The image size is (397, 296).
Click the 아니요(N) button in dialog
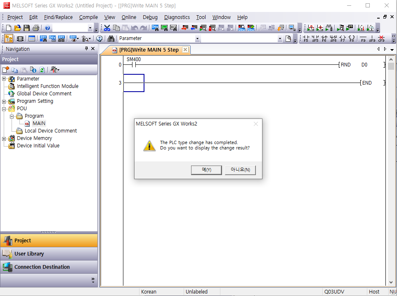[240, 170]
